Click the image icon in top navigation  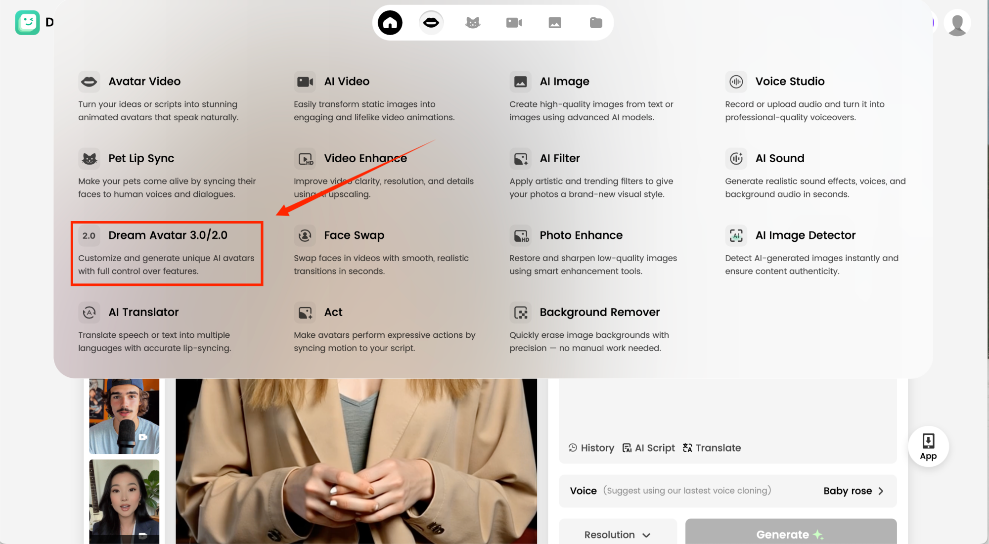[x=555, y=23]
